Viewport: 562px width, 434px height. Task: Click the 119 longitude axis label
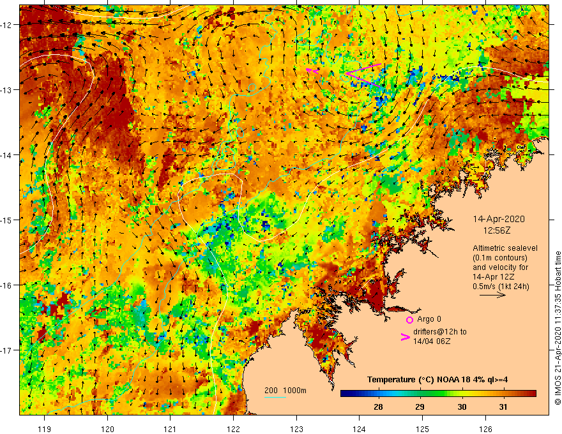45,429
